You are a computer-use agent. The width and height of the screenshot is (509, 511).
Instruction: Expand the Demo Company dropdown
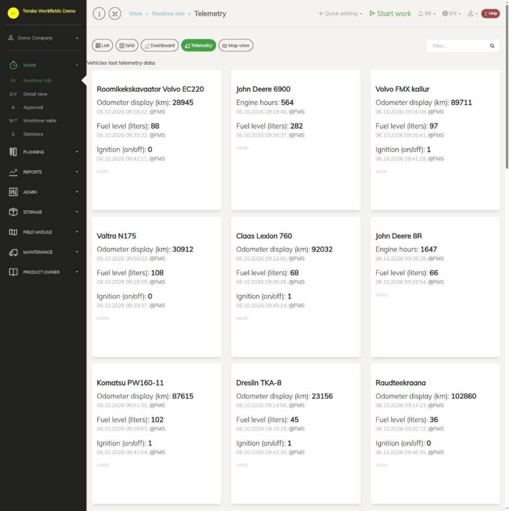click(x=77, y=38)
